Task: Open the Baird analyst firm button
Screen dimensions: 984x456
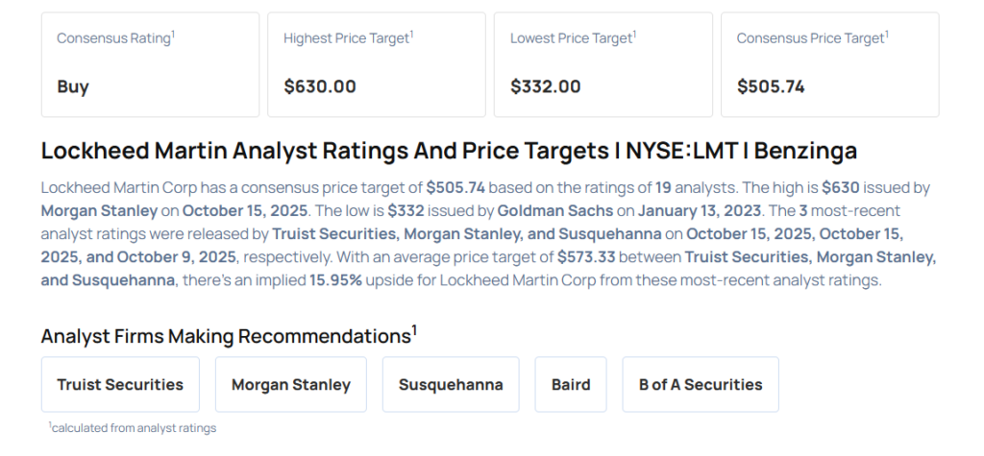Action: pyautogui.click(x=571, y=384)
